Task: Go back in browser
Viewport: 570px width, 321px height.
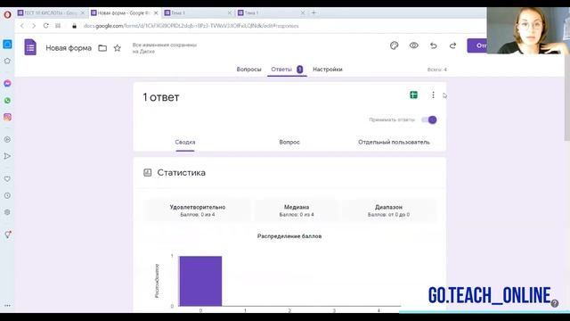Action: pos(21,26)
